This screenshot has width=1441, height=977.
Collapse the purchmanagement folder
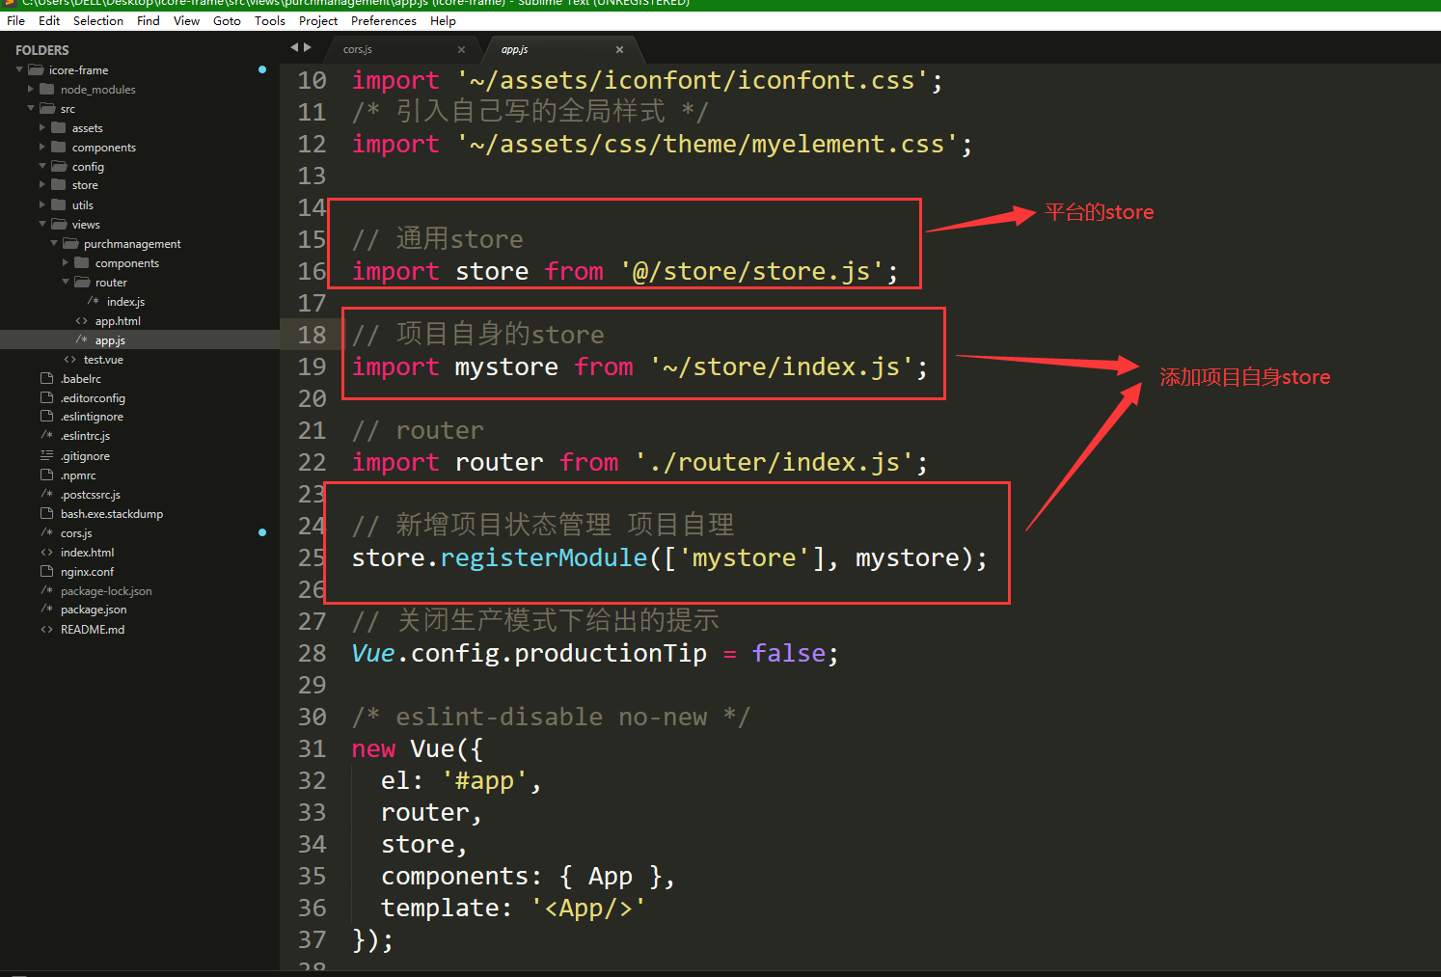54,244
